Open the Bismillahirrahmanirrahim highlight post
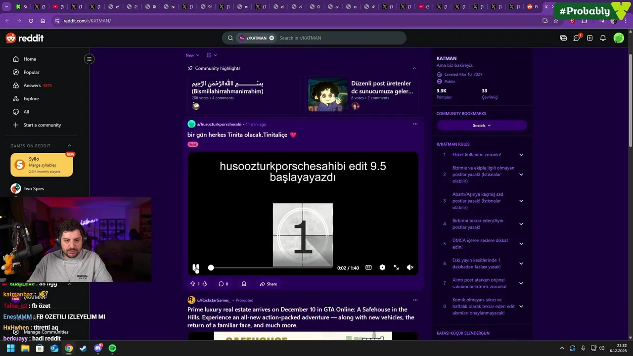633x356 pixels. click(x=244, y=94)
